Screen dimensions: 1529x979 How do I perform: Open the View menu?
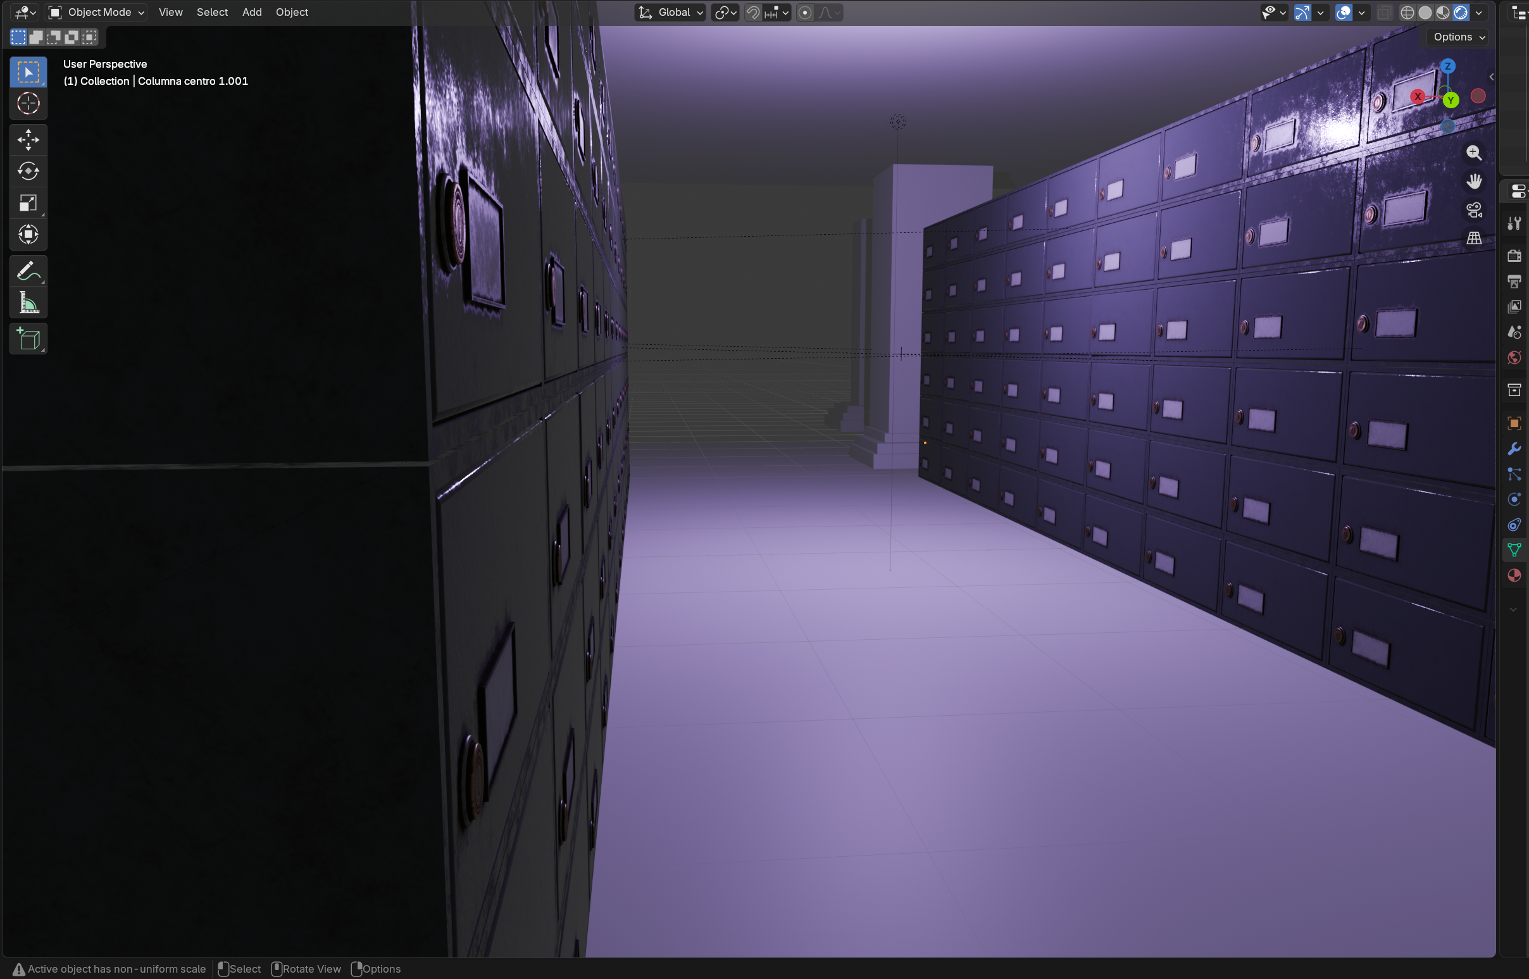click(x=170, y=12)
